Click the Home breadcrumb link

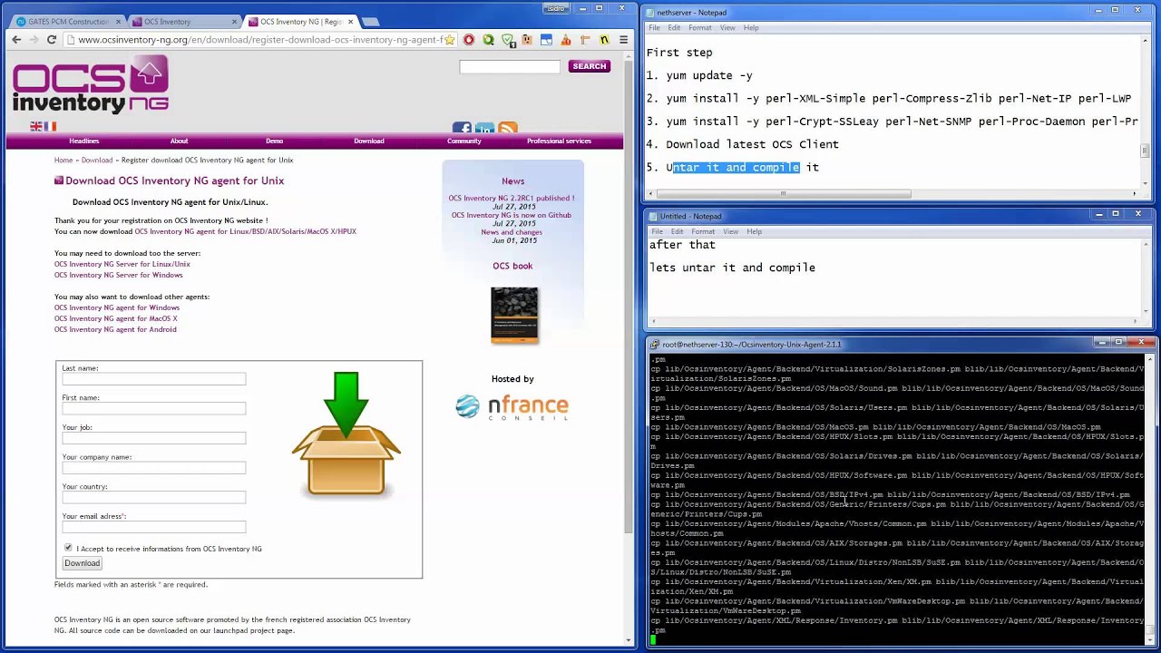(x=63, y=161)
